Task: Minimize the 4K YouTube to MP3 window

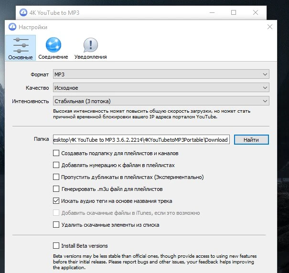Action: point(212,12)
